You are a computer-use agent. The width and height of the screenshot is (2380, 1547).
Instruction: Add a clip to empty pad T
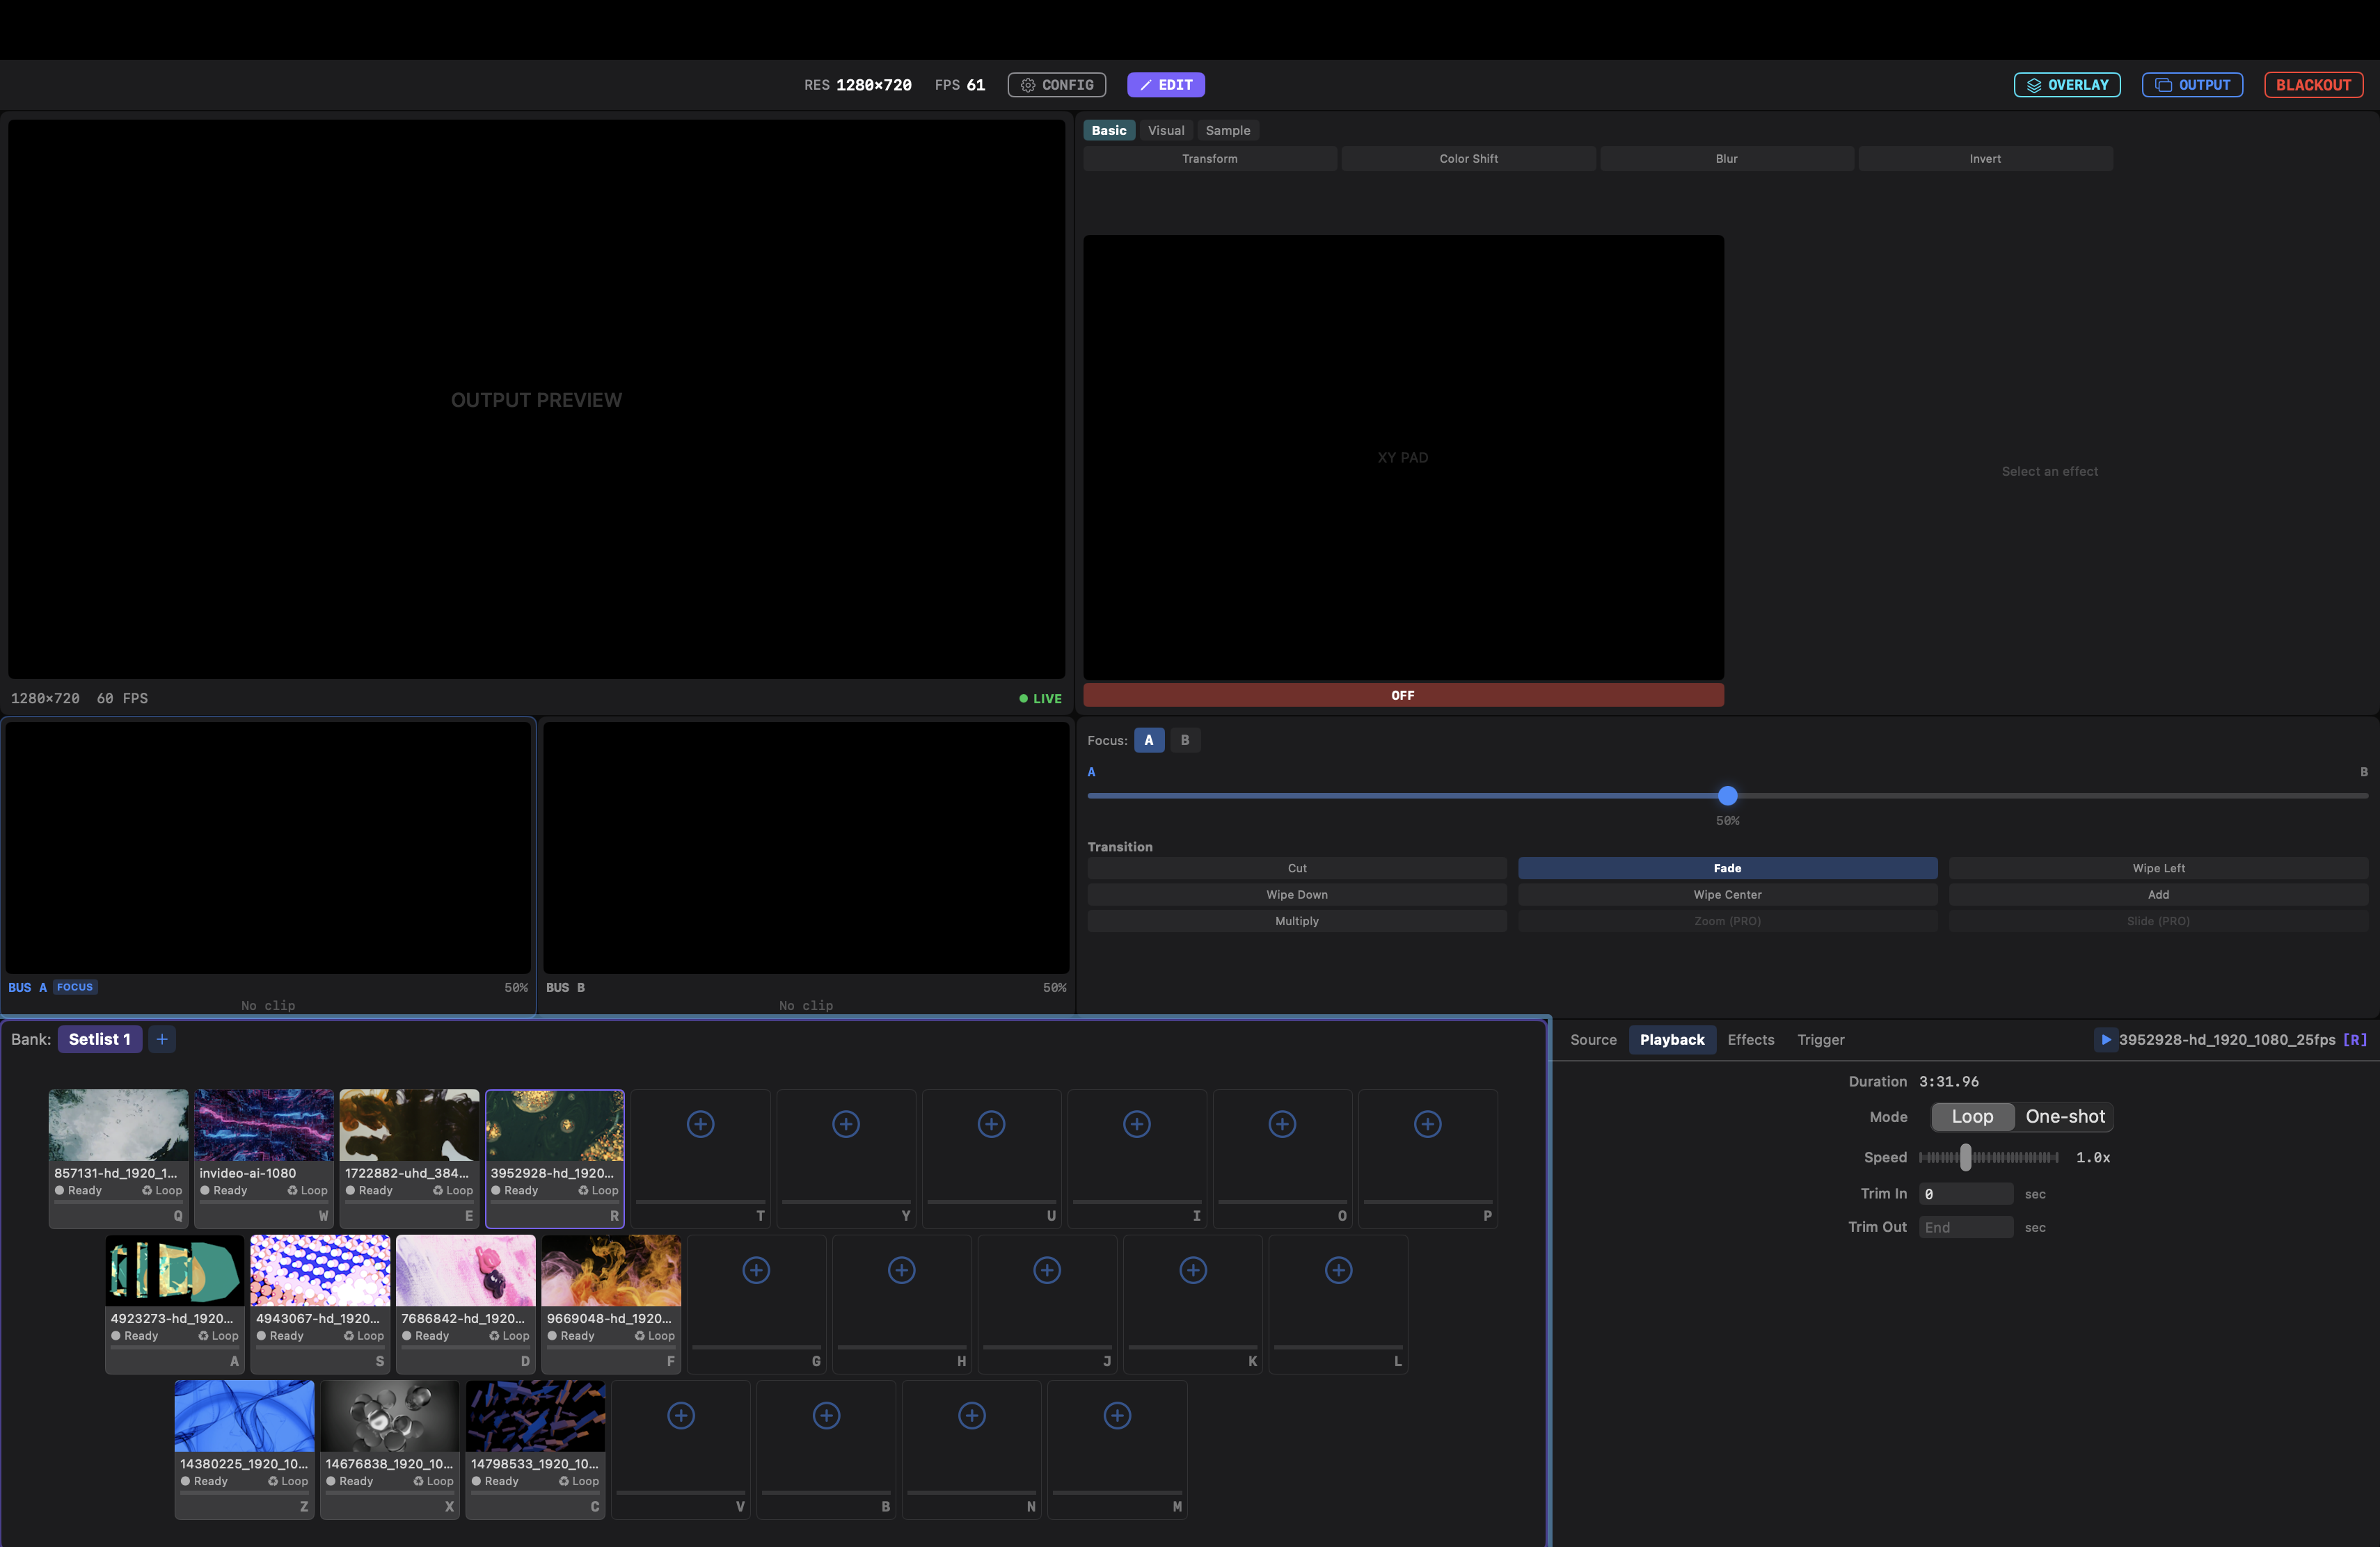pyautogui.click(x=700, y=1124)
